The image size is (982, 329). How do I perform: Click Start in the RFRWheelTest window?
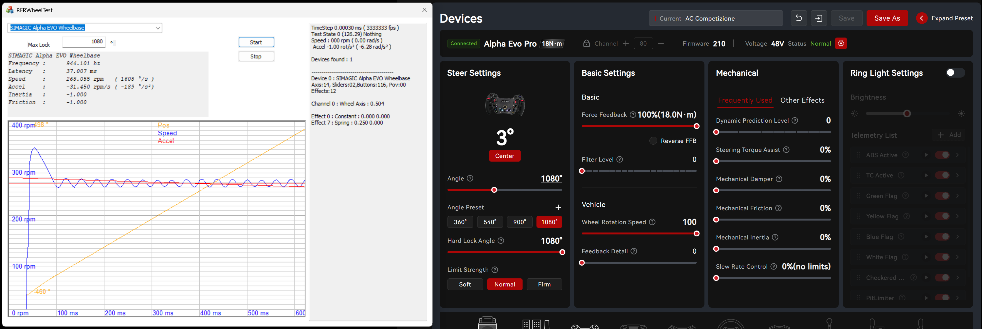(256, 42)
